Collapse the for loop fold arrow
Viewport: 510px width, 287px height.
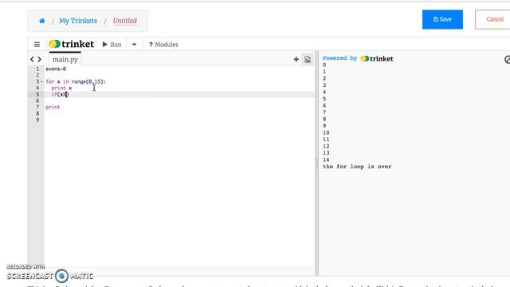coord(41,81)
